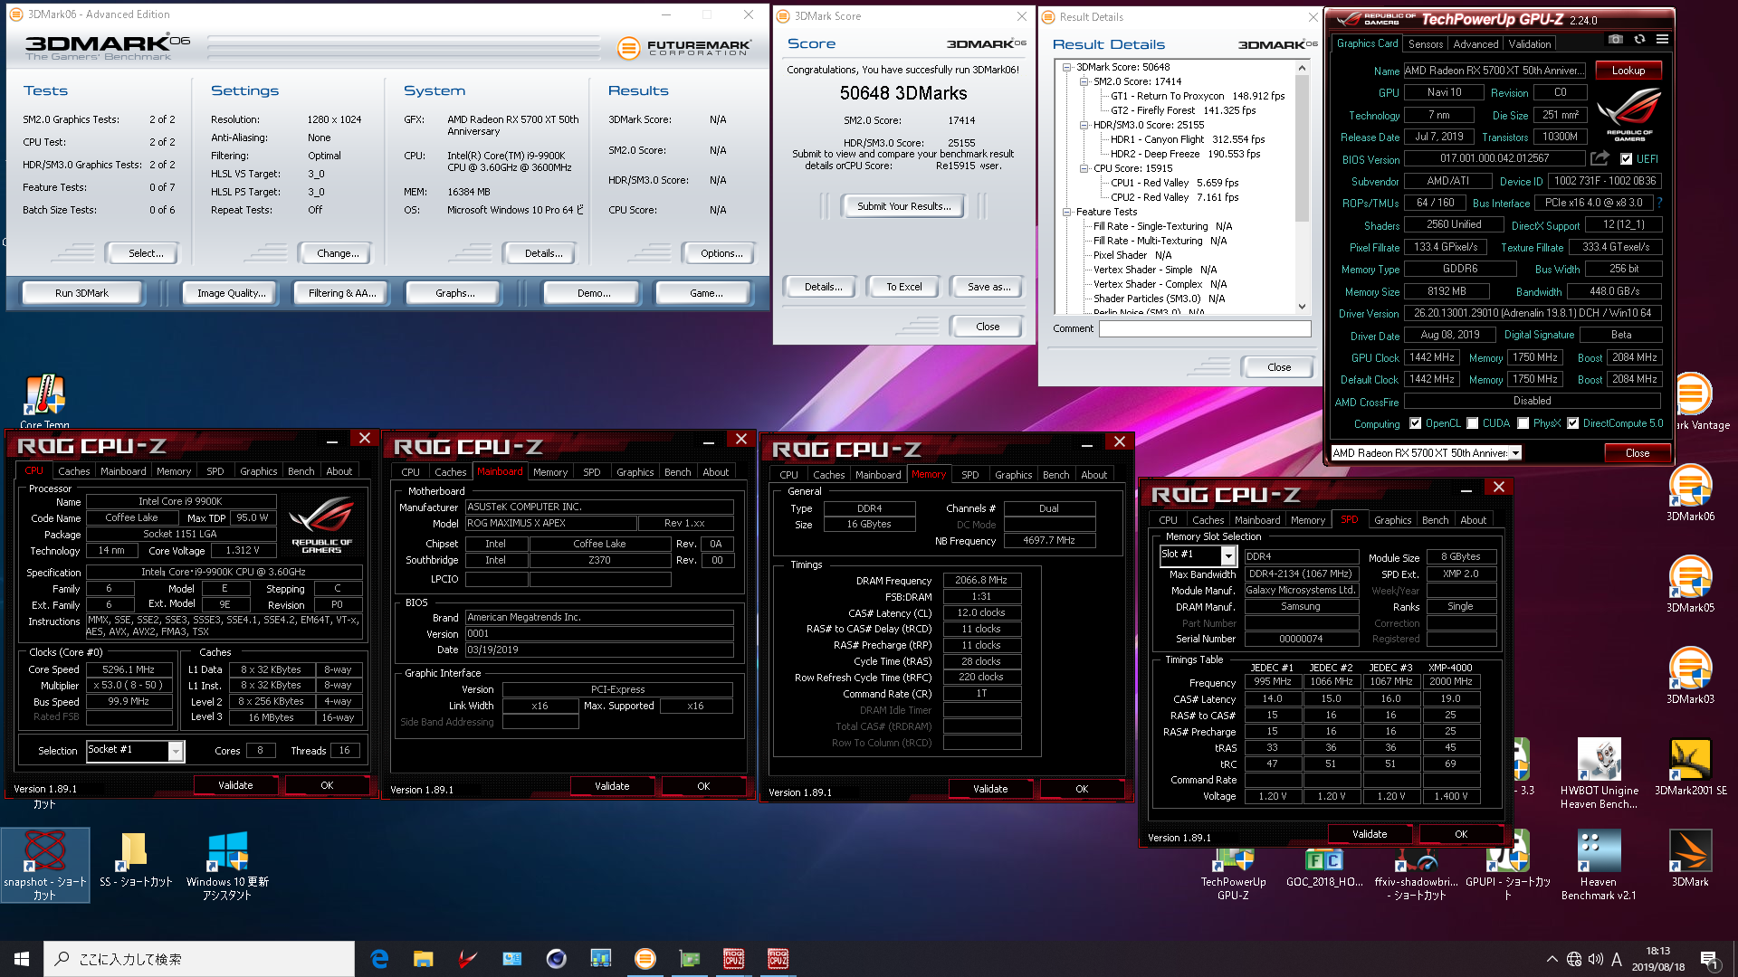The image size is (1738, 977).
Task: Click the orange 3DMark06 taskbar icon
Action: 645,959
